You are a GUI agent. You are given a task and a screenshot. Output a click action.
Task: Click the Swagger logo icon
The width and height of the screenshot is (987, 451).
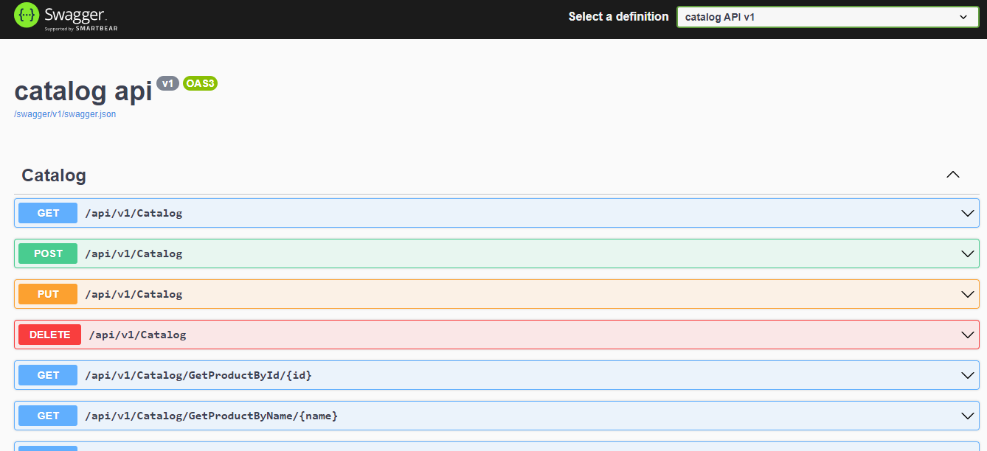coord(27,15)
